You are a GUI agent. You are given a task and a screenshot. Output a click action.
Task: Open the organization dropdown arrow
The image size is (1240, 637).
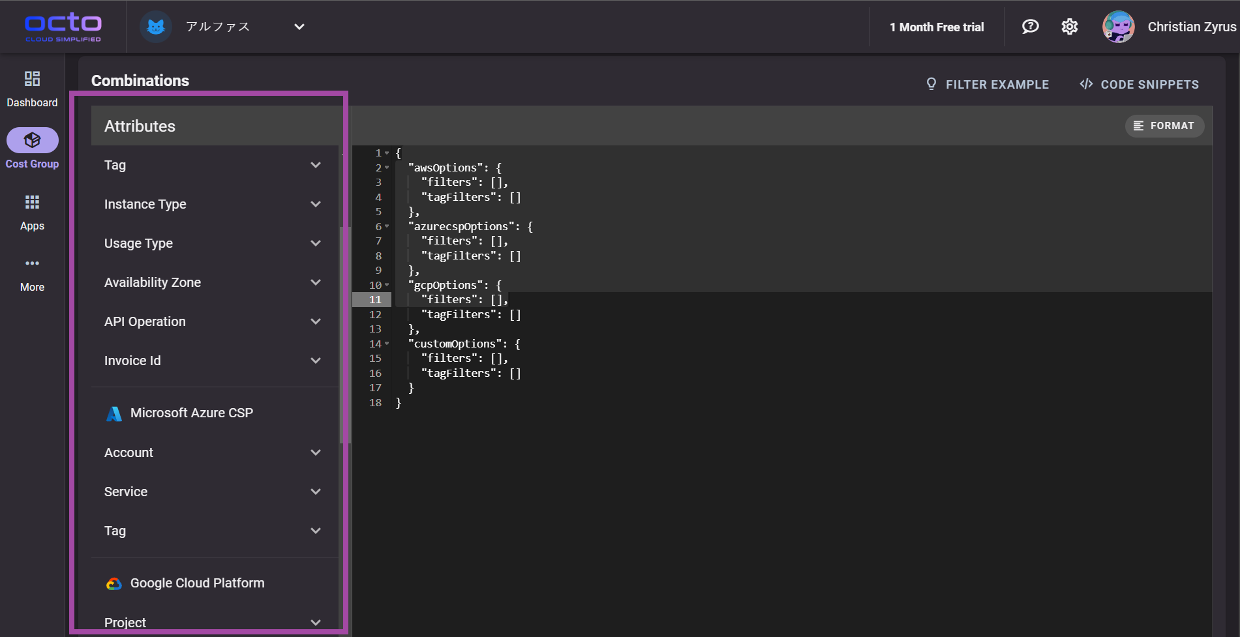(299, 27)
